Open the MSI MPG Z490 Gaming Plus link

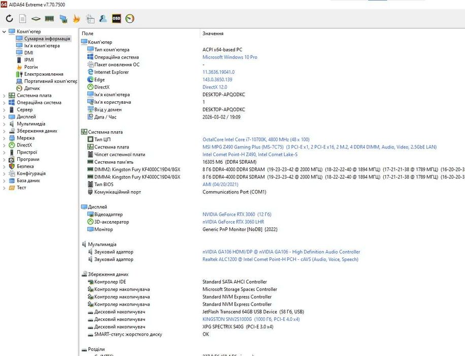click(x=319, y=147)
